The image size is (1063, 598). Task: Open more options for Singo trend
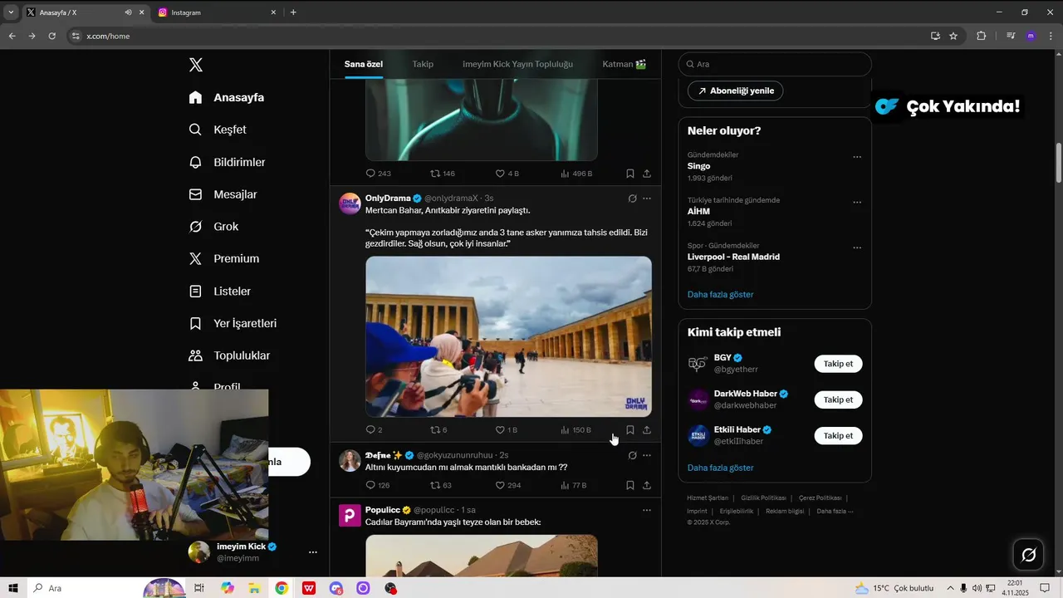[857, 157]
